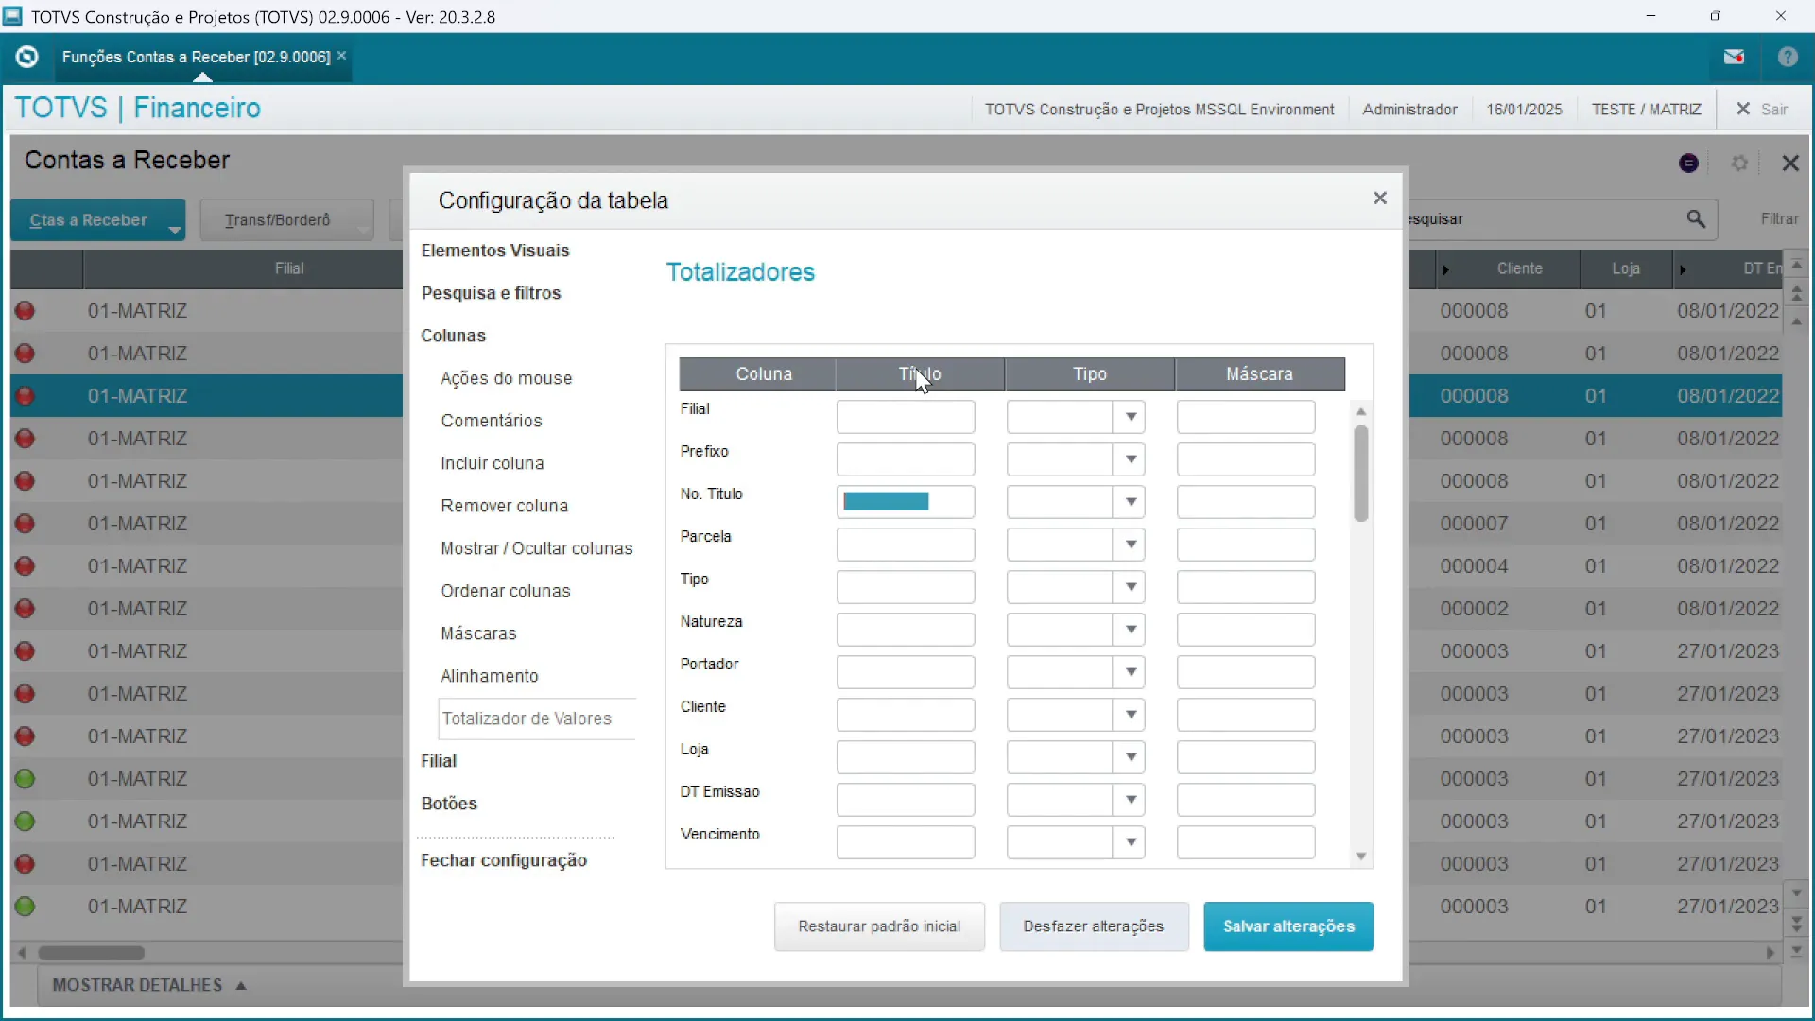Select Totalizador de Valores option
Image resolution: width=1815 pixels, height=1021 pixels.
(x=536, y=718)
